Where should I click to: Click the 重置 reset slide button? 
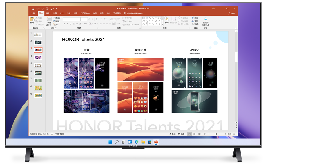point(57,21)
